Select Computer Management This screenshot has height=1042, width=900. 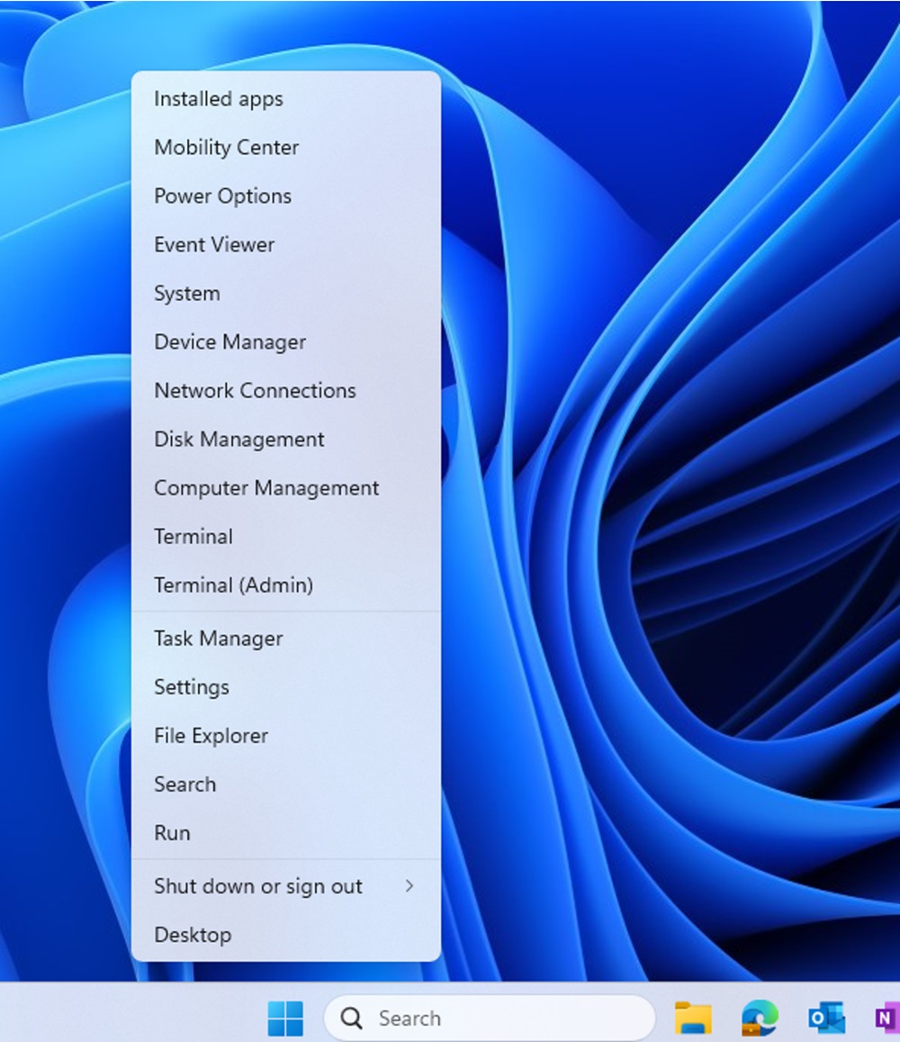tap(266, 488)
